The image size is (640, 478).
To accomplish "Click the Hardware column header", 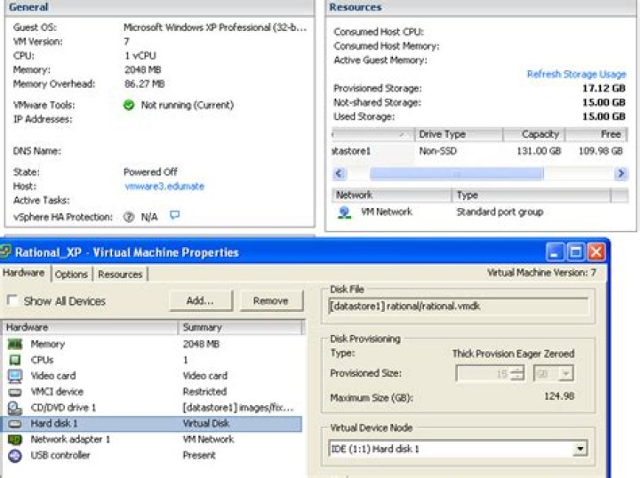I will pos(90,327).
